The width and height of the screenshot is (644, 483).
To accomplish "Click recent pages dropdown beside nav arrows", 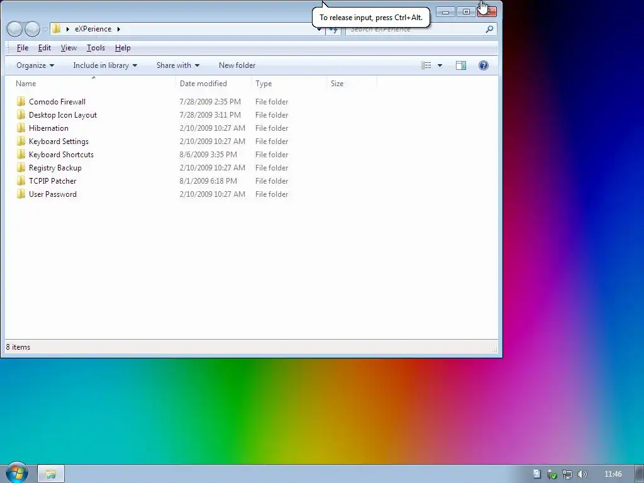I will pos(45,29).
